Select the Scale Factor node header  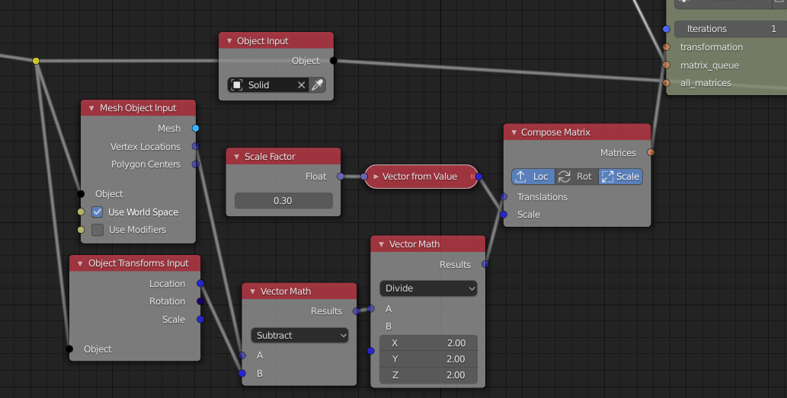(x=283, y=157)
